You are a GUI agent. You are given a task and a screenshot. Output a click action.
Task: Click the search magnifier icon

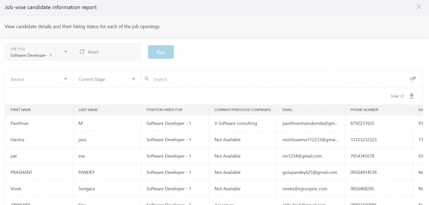147,79
